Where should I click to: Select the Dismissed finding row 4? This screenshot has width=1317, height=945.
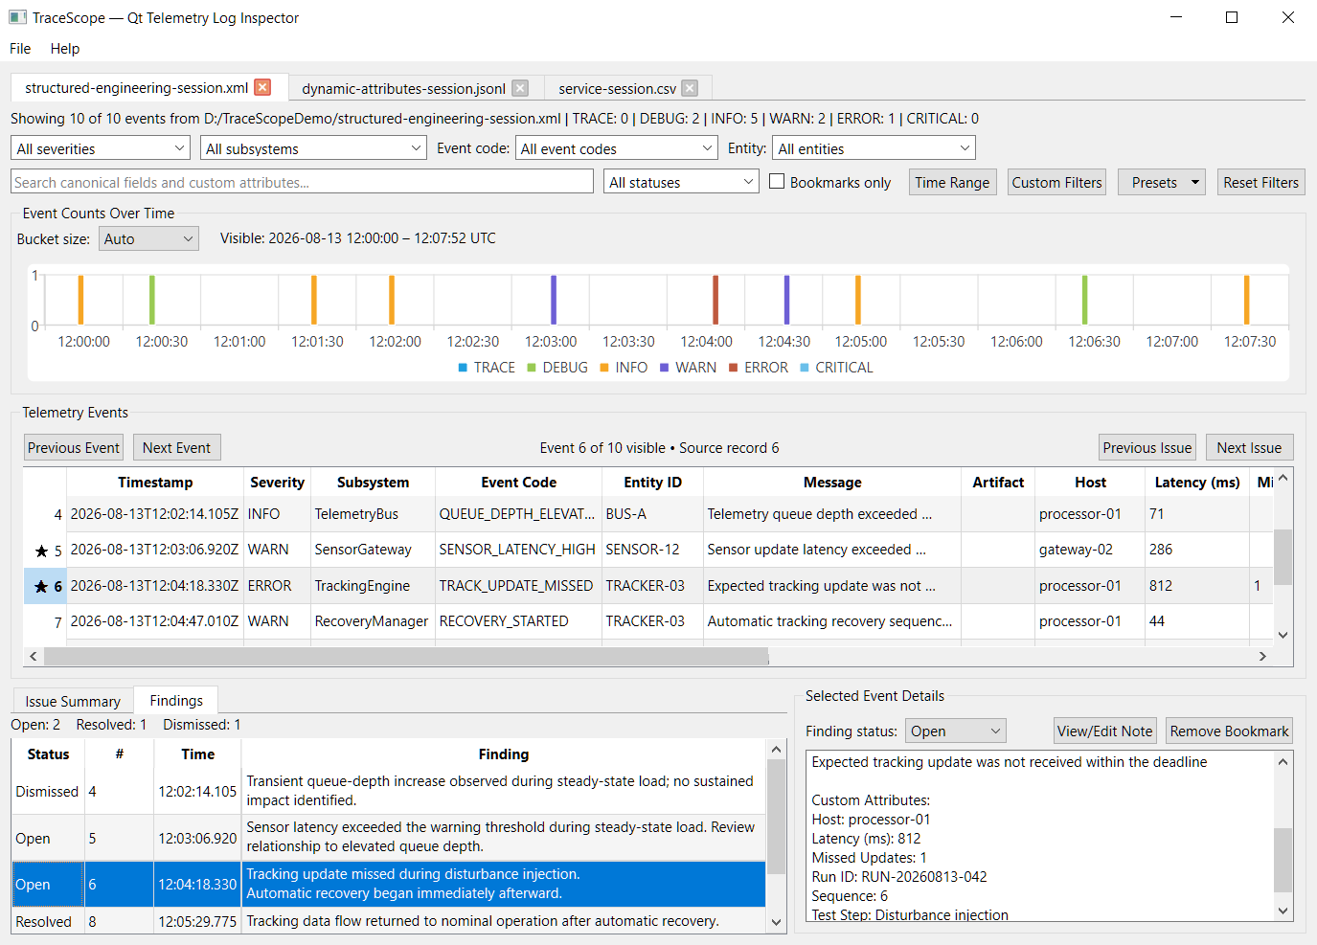point(389,791)
